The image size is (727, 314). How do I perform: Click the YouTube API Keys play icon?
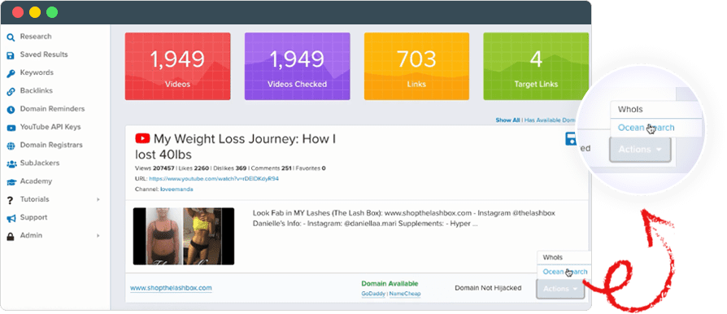click(x=11, y=128)
